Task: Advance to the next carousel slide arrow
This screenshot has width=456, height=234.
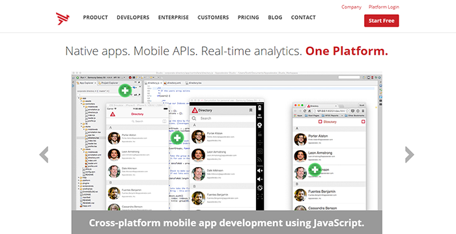Action: (x=410, y=155)
